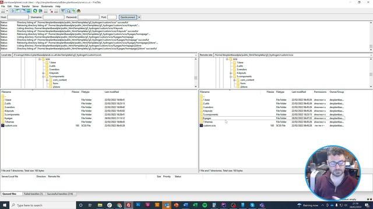
Task: Search for files with the binoculars icon
Action: point(79,11)
